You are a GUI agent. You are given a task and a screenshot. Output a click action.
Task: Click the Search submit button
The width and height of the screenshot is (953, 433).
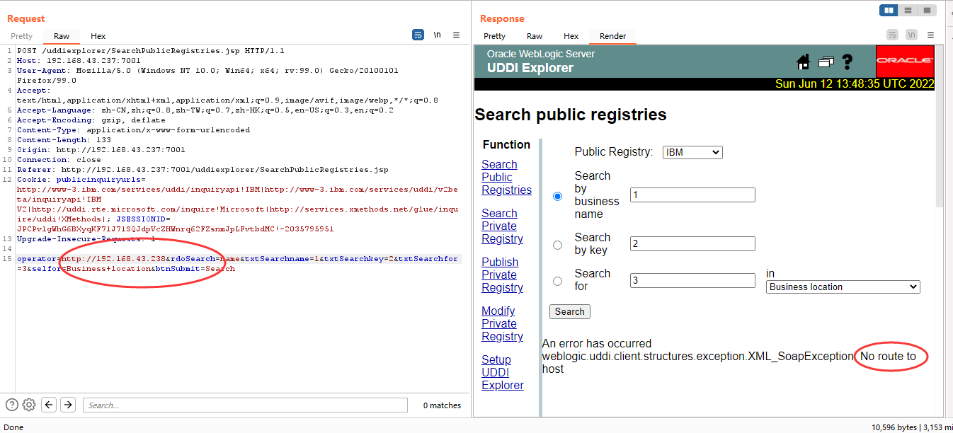coord(570,311)
